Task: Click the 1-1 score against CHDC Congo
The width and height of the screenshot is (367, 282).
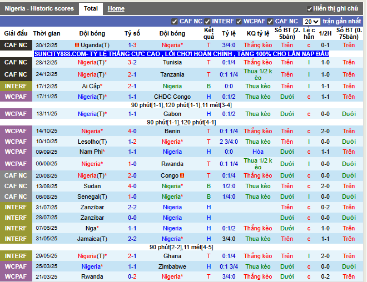Action: pyautogui.click(x=132, y=97)
